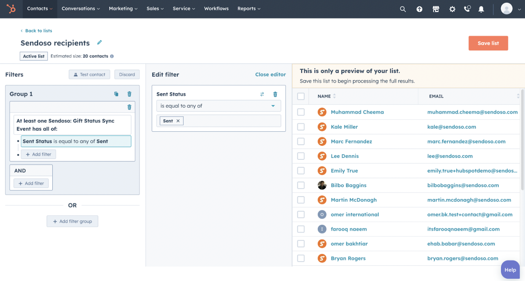Open notifications via the bell icon
Viewport: 525px width, 281px height.
[x=481, y=9]
